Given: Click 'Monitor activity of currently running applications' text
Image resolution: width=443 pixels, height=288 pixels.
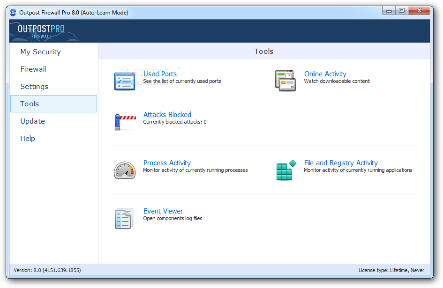Looking at the screenshot, I should point(358,170).
